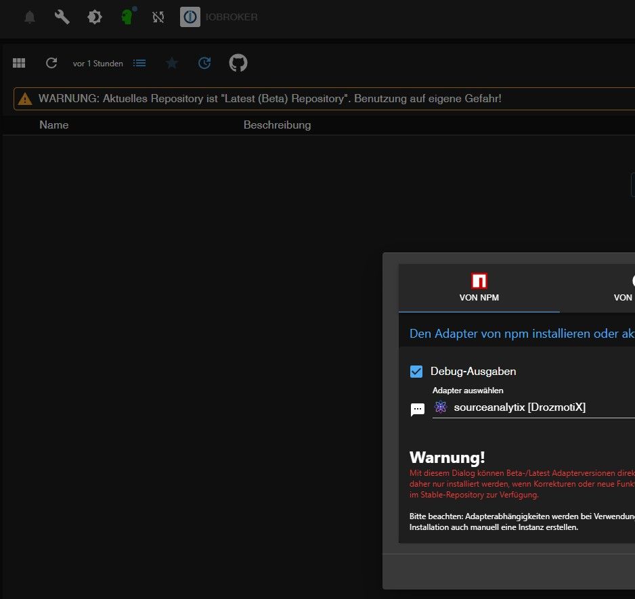Click the Warnung! heading in dialog
This screenshot has width=635, height=599.
[x=447, y=458]
